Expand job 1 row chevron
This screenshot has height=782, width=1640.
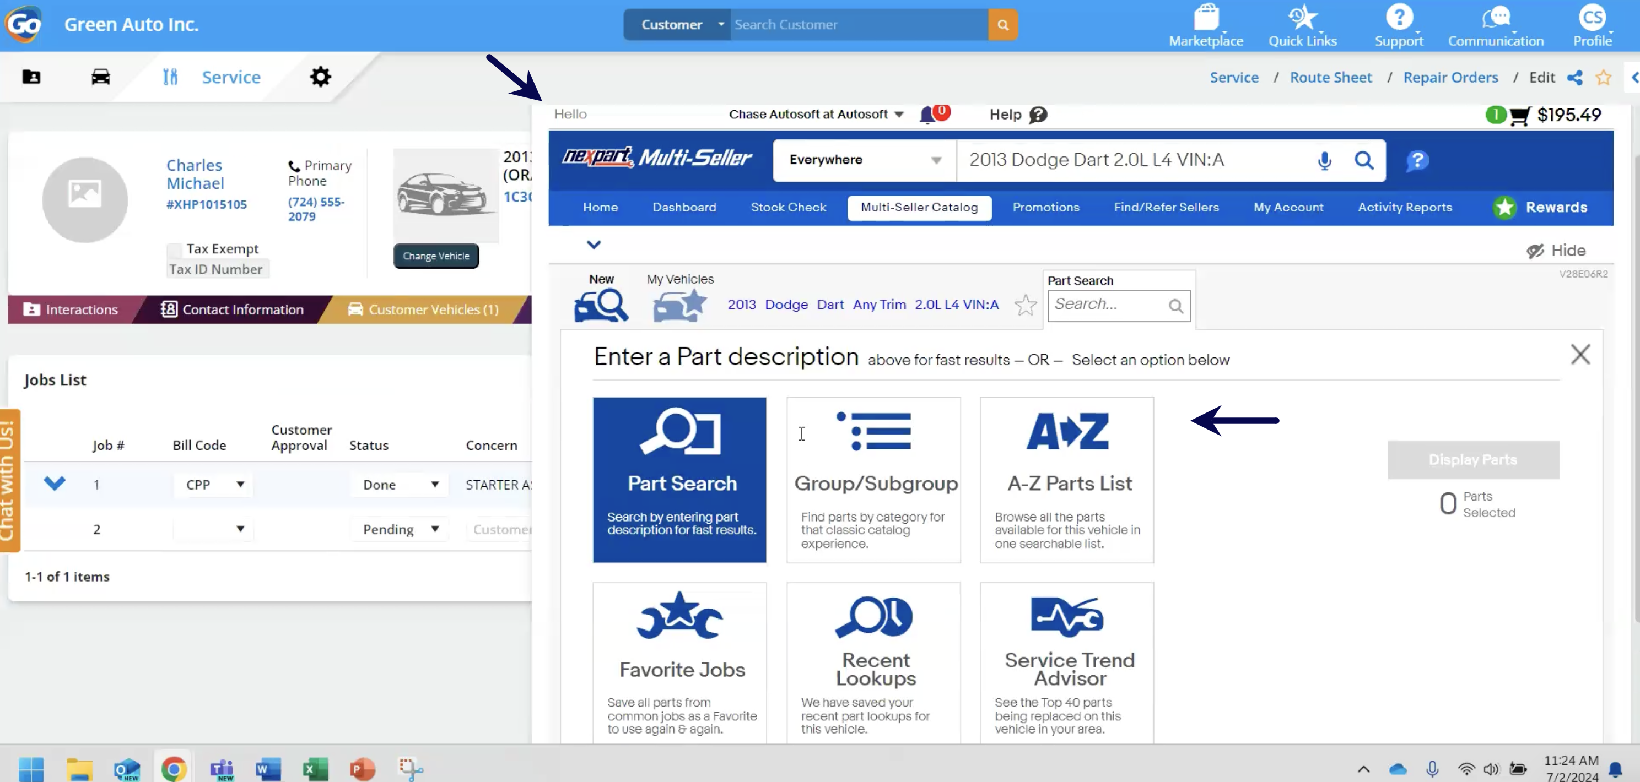[55, 484]
